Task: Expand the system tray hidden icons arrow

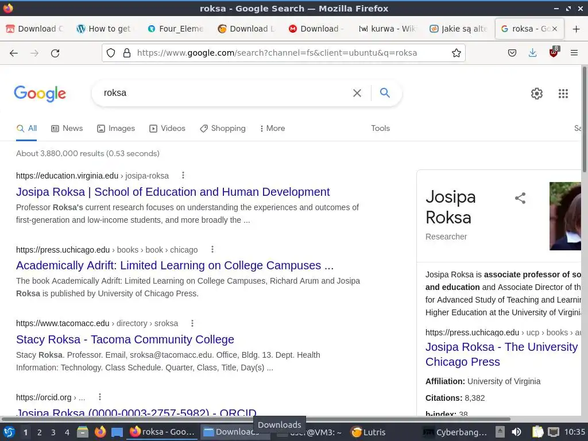Action: tap(500, 432)
